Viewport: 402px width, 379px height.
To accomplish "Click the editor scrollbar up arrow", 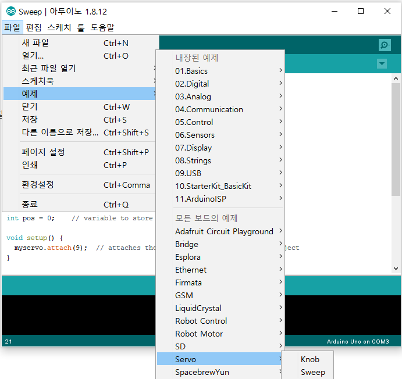I will (396, 78).
